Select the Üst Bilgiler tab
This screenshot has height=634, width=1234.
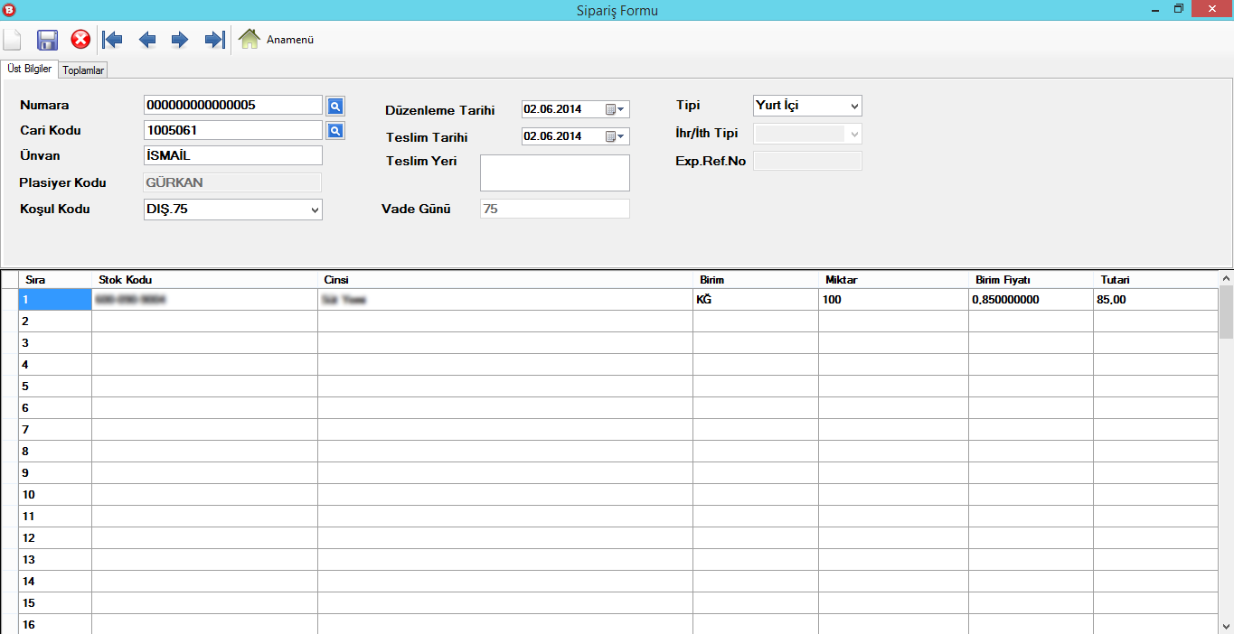pyautogui.click(x=30, y=70)
